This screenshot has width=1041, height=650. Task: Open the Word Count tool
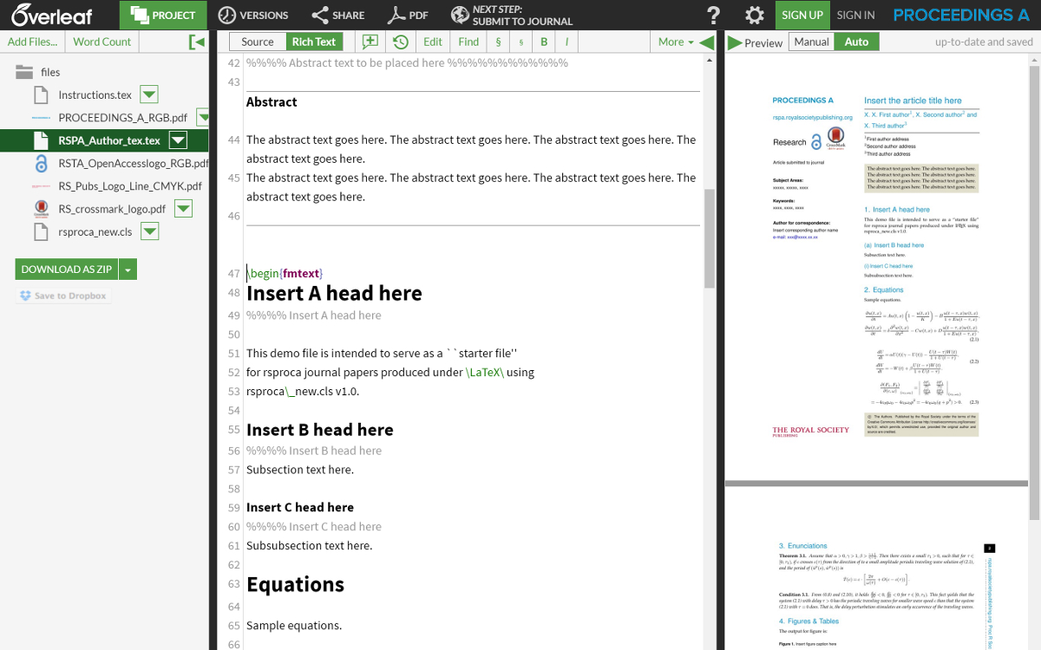tap(101, 42)
